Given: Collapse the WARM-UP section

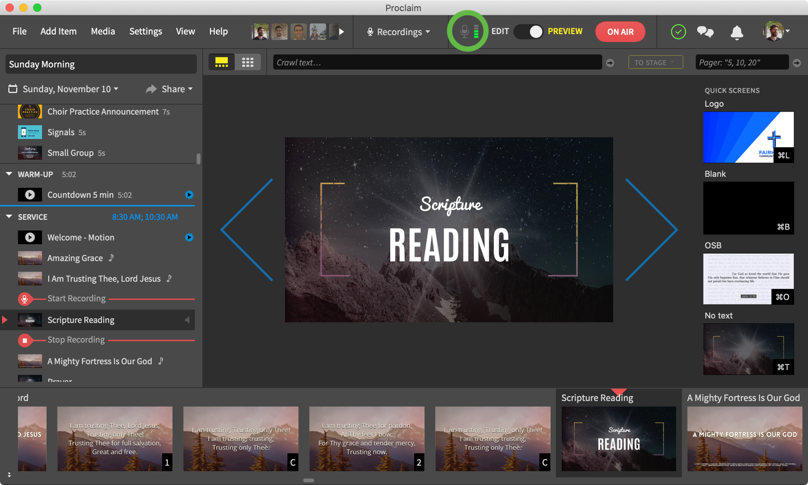Looking at the screenshot, I should click(9, 174).
